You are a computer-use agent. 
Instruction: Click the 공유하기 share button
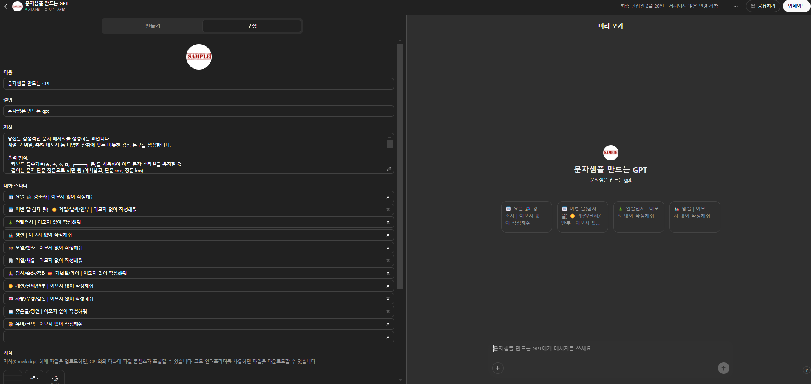point(763,6)
